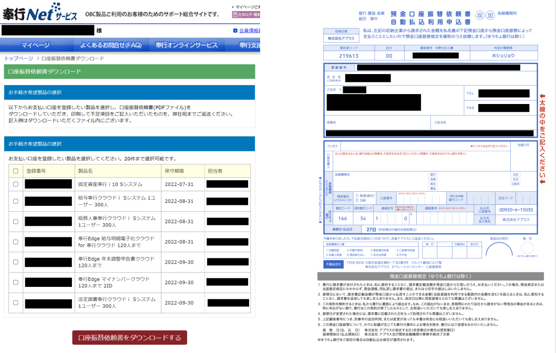
Task: Open the 奉行オンラインサービス tab
Action: pyautogui.click(x=187, y=45)
